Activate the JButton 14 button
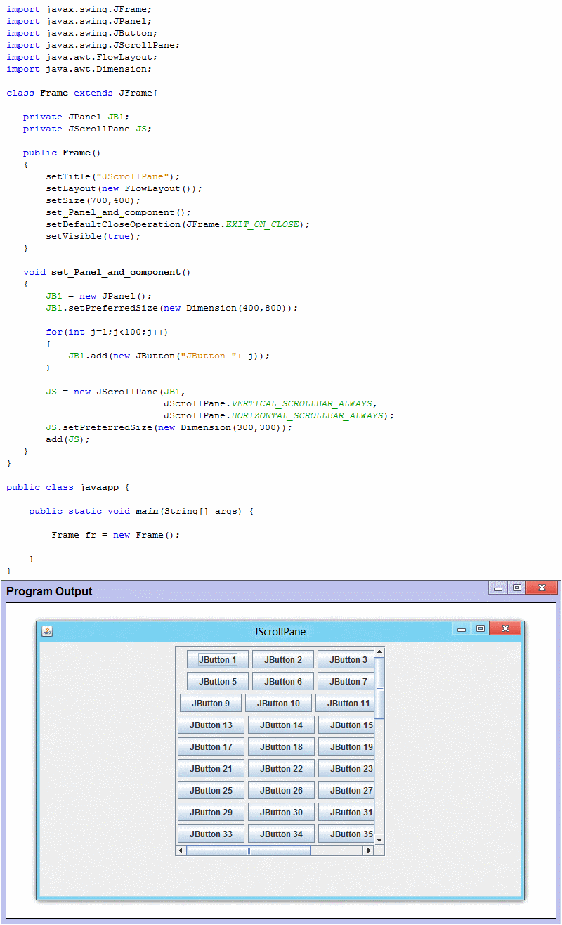 281,725
